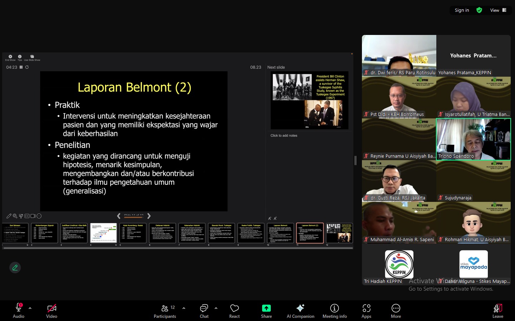515x321 pixels.
Task: Show Meeting info
Action: tap(335, 310)
